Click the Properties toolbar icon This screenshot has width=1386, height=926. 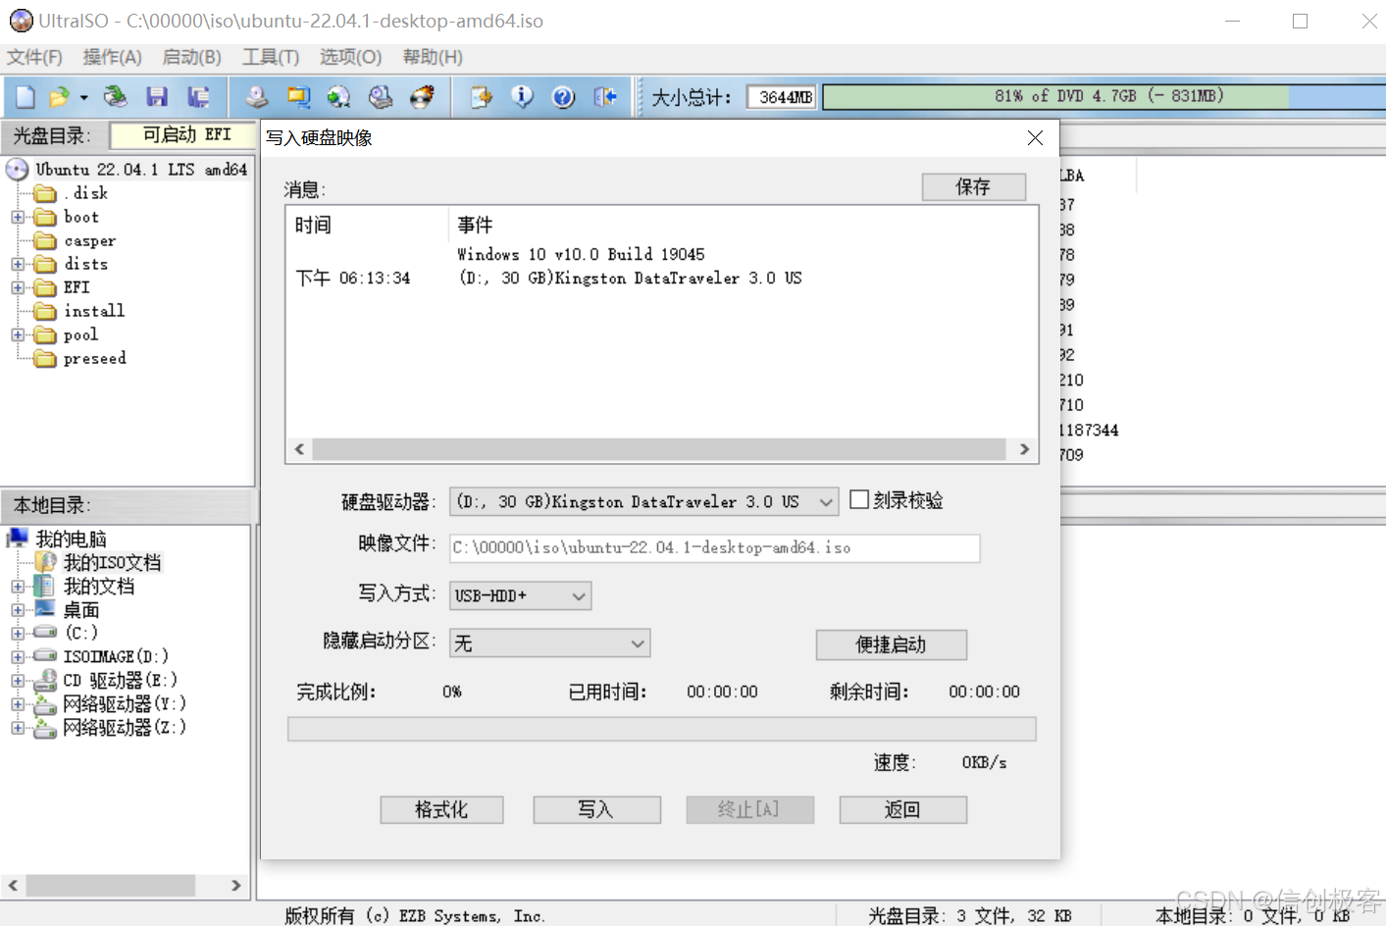[481, 96]
